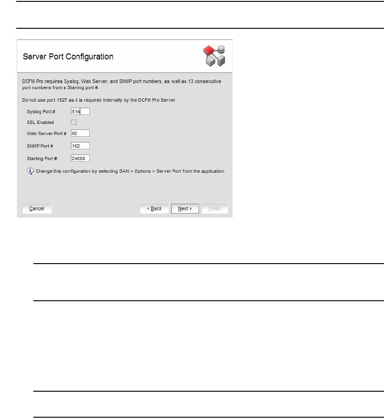Select the Server Port Configuration heading
The height and width of the screenshot is (420, 384).
click(x=68, y=57)
